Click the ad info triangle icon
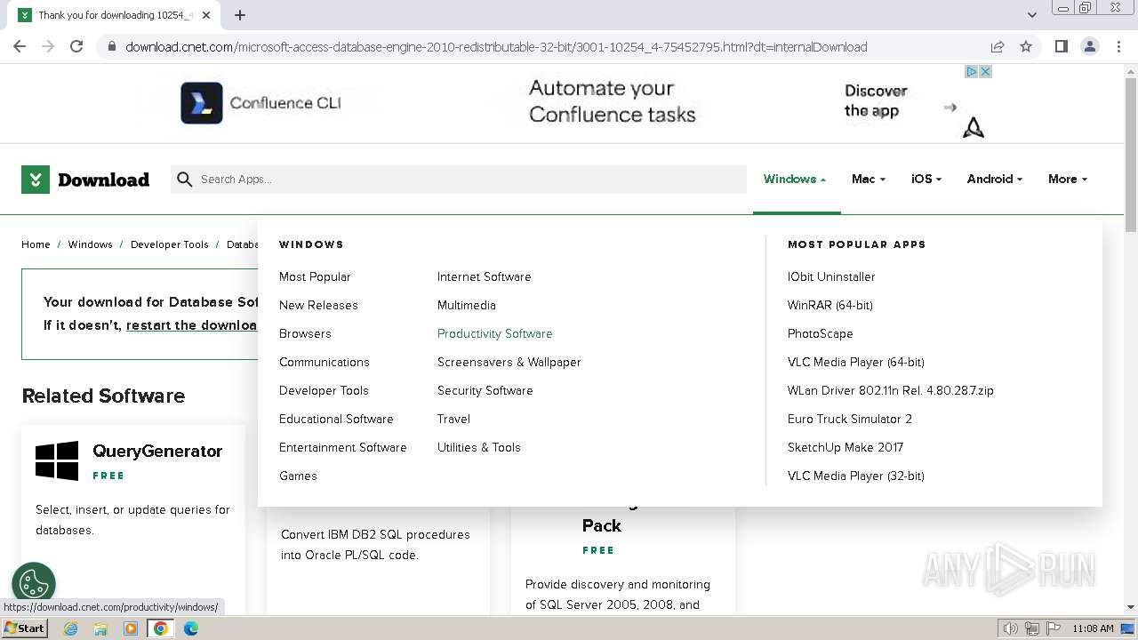Image resolution: width=1138 pixels, height=640 pixels. 972,72
